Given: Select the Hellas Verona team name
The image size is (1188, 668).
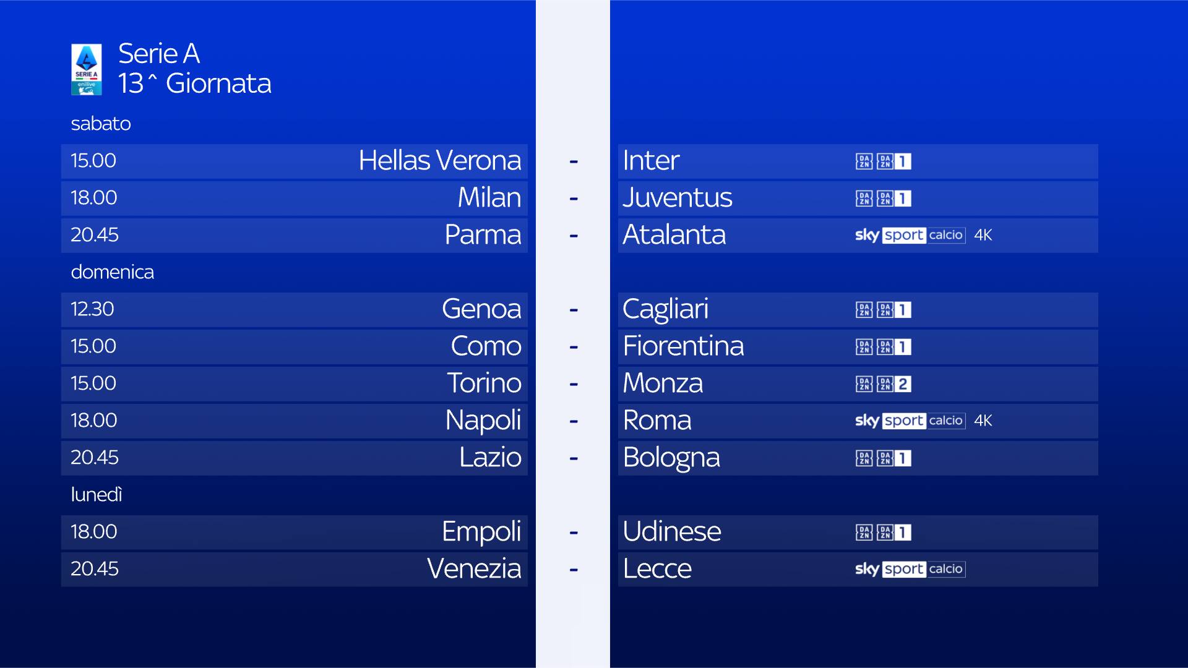Looking at the screenshot, I should click(x=439, y=161).
